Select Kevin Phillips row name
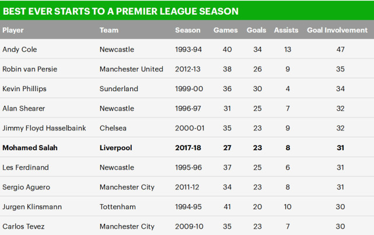The image size is (374, 235). pyautogui.click(x=25, y=89)
